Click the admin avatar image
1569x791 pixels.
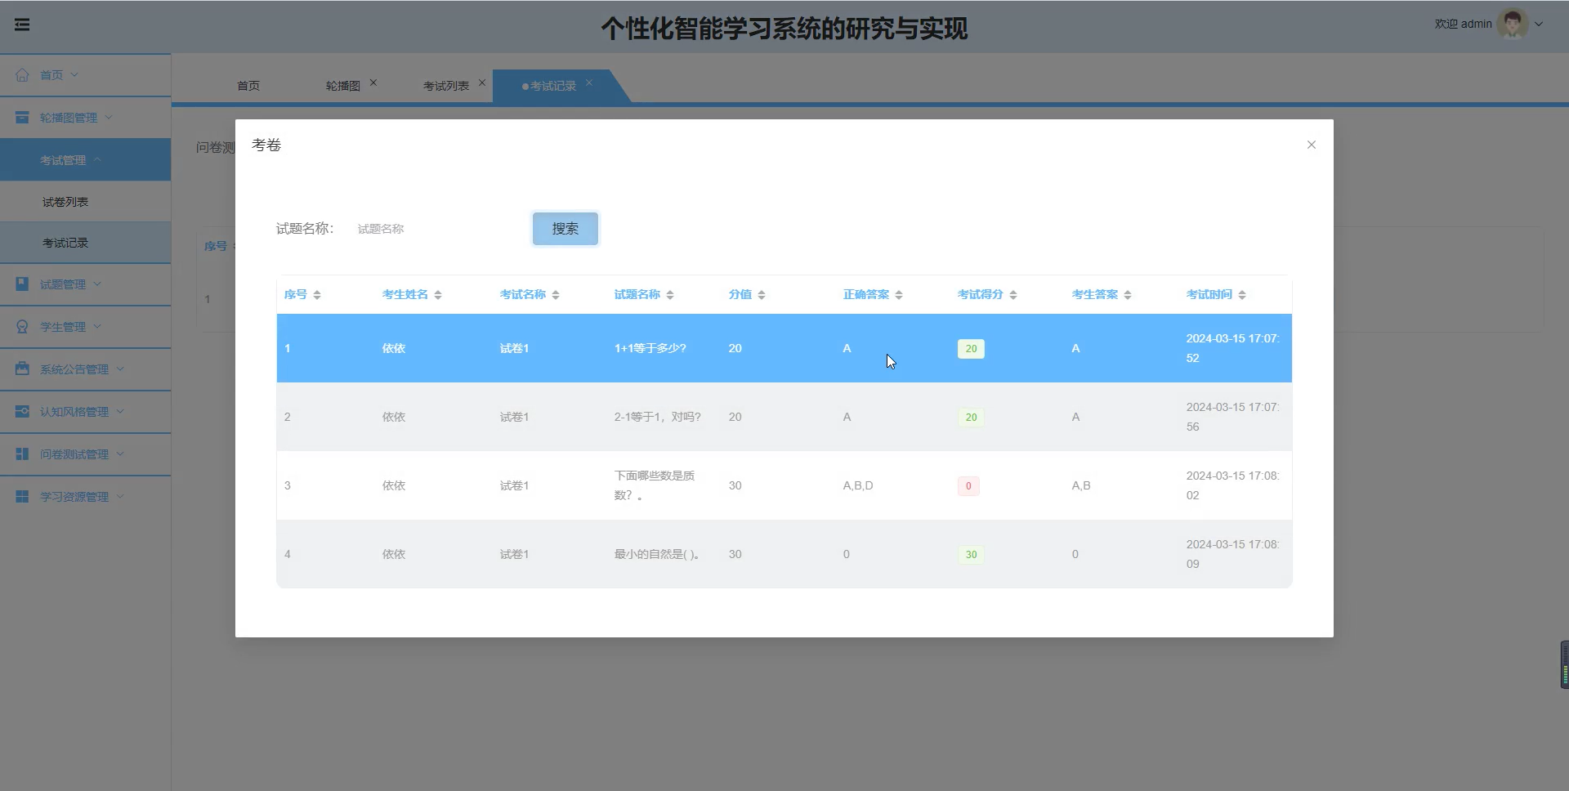(x=1514, y=23)
